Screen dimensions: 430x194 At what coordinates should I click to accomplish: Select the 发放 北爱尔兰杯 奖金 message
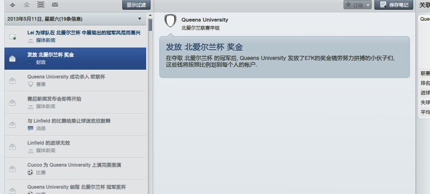[75, 59]
